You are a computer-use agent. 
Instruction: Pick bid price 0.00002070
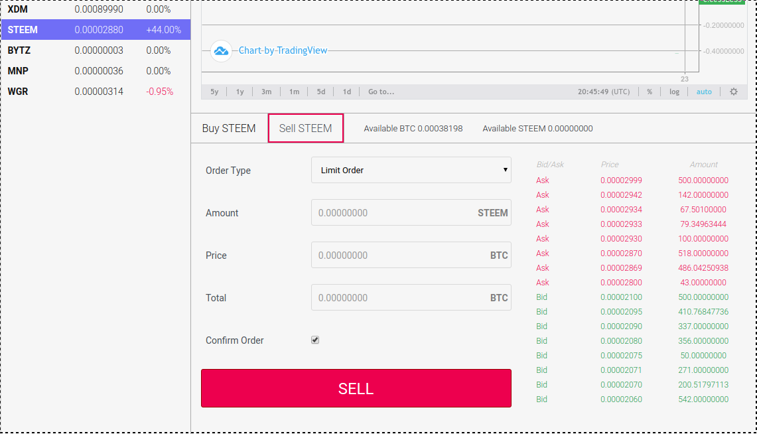click(x=622, y=385)
